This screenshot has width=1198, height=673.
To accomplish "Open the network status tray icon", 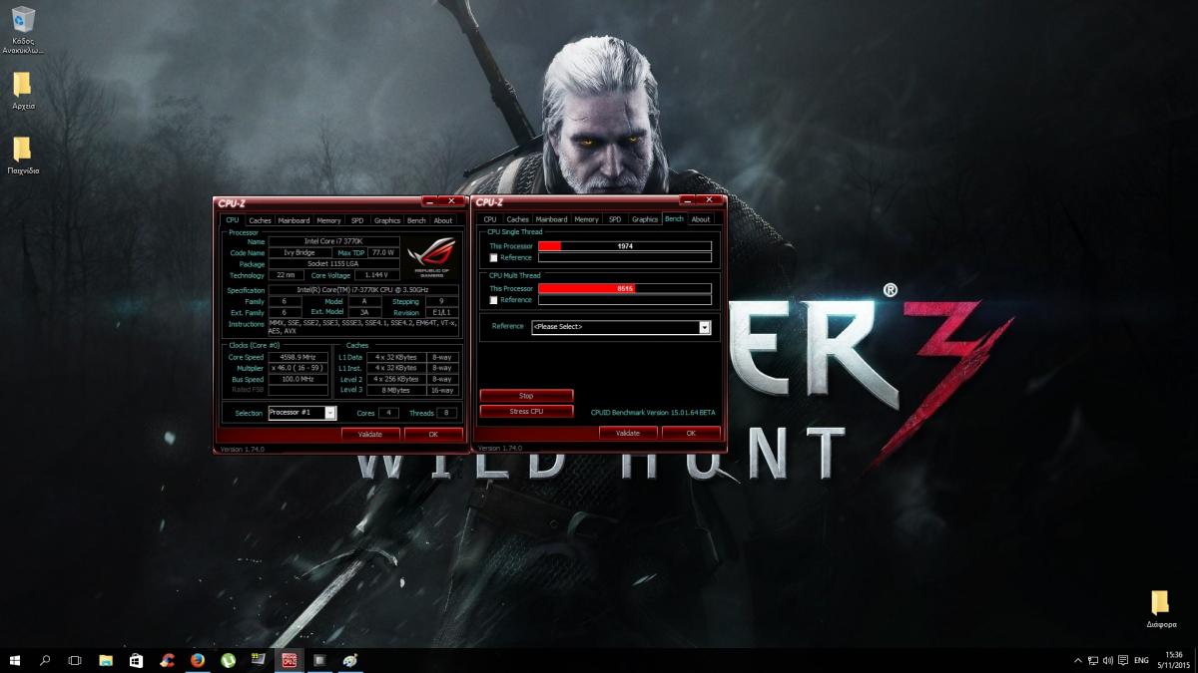I will [1093, 660].
